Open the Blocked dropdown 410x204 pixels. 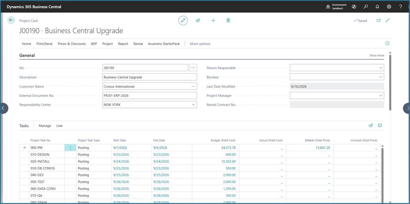coord(380,77)
